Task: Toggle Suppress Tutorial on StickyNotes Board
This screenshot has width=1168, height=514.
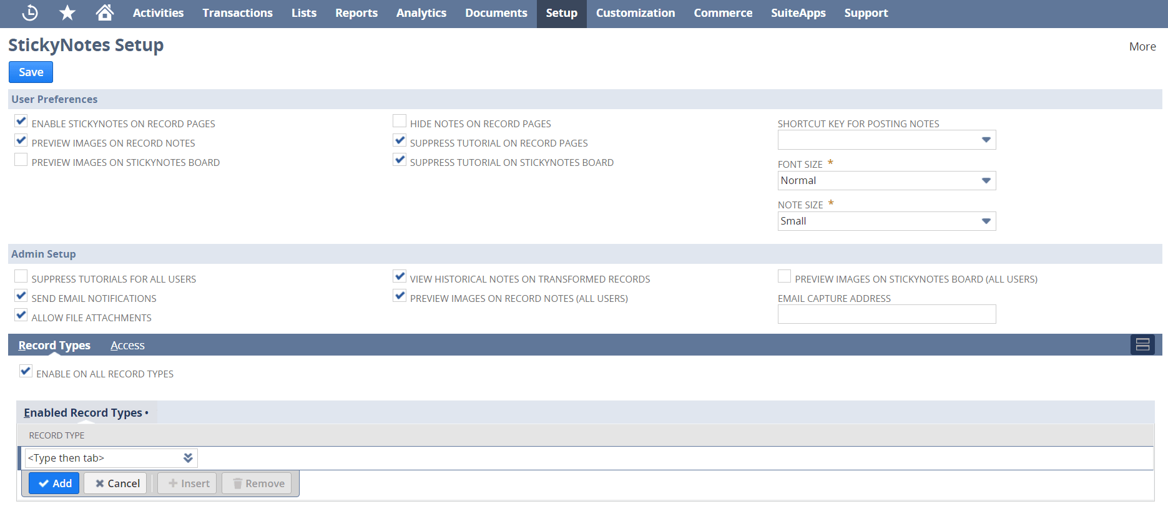Action: pyautogui.click(x=400, y=160)
